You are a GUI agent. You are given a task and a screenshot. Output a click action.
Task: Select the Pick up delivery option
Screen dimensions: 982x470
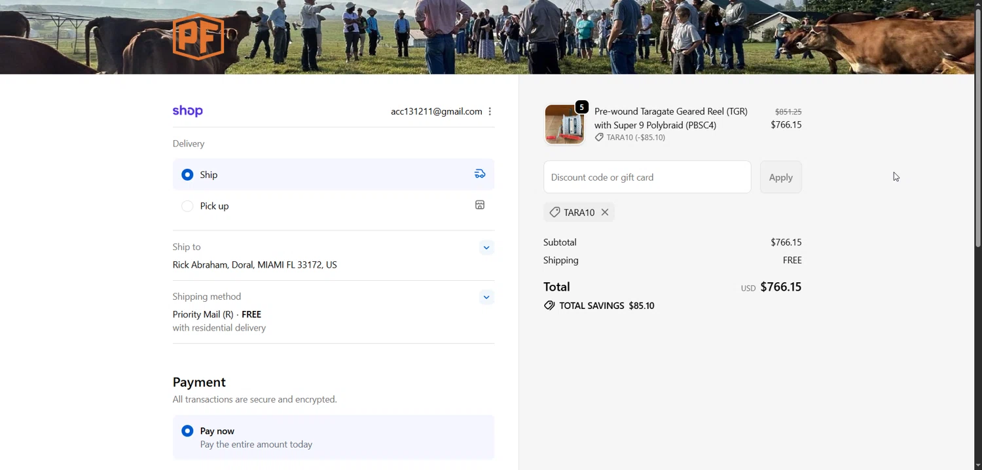[333, 206]
